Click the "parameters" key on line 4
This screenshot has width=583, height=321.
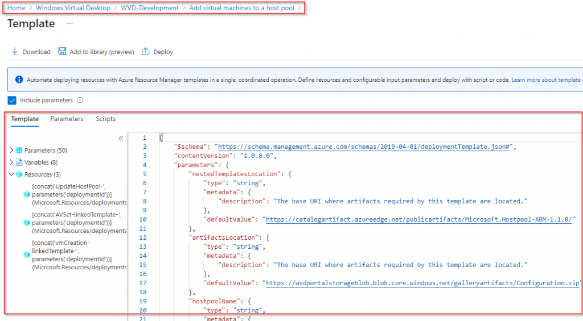coord(196,165)
